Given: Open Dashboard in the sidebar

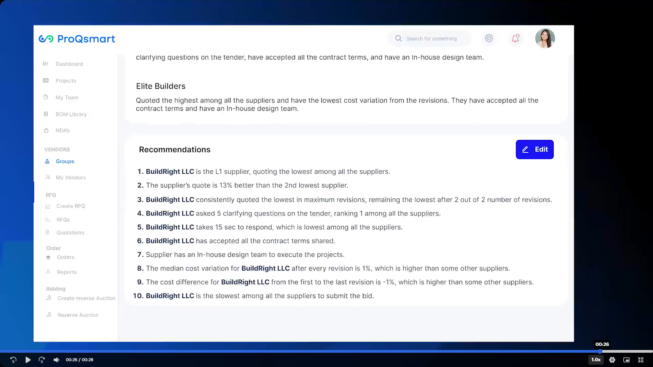Looking at the screenshot, I should (69, 64).
